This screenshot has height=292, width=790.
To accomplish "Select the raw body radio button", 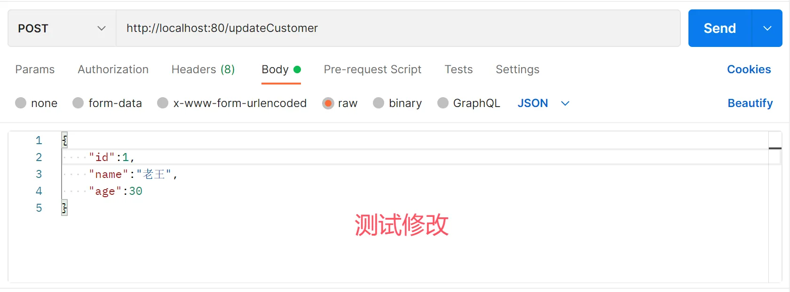I will pyautogui.click(x=328, y=103).
